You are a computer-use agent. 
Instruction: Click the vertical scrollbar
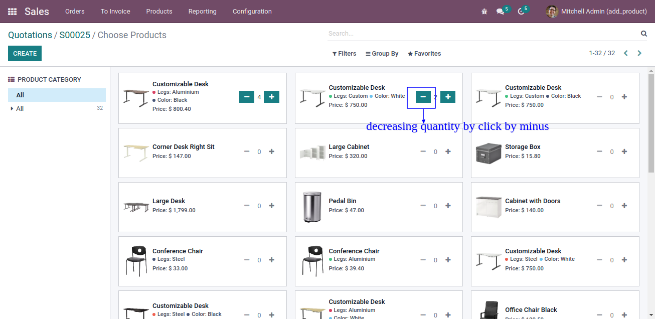click(x=651, y=123)
